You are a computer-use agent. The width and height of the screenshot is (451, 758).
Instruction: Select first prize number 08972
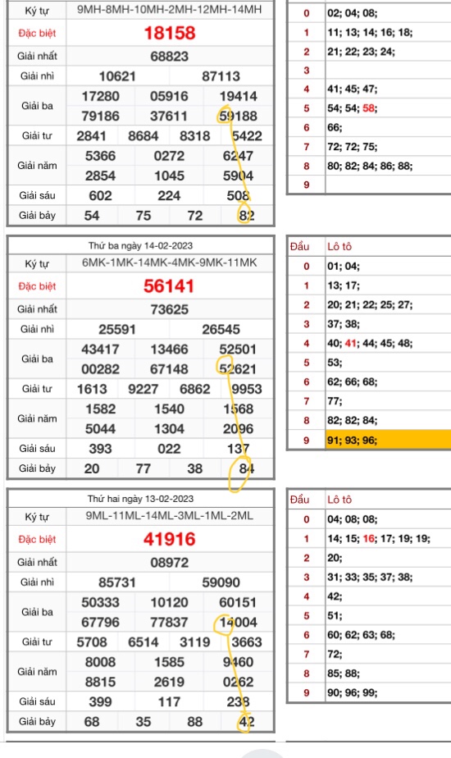click(x=169, y=563)
